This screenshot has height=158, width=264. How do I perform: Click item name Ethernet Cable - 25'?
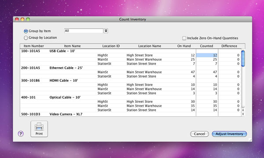tap(66, 68)
